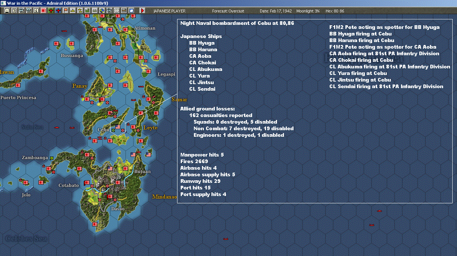
Task: Click the single yellow ship toolbar icon
Action: (x=73, y=11)
